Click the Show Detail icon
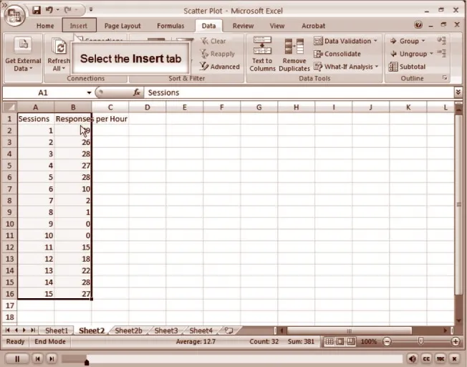 (x=441, y=41)
